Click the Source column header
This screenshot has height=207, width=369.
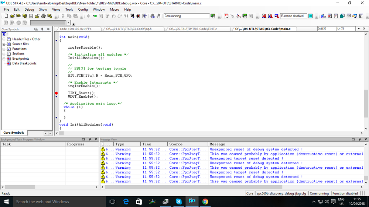188,144
